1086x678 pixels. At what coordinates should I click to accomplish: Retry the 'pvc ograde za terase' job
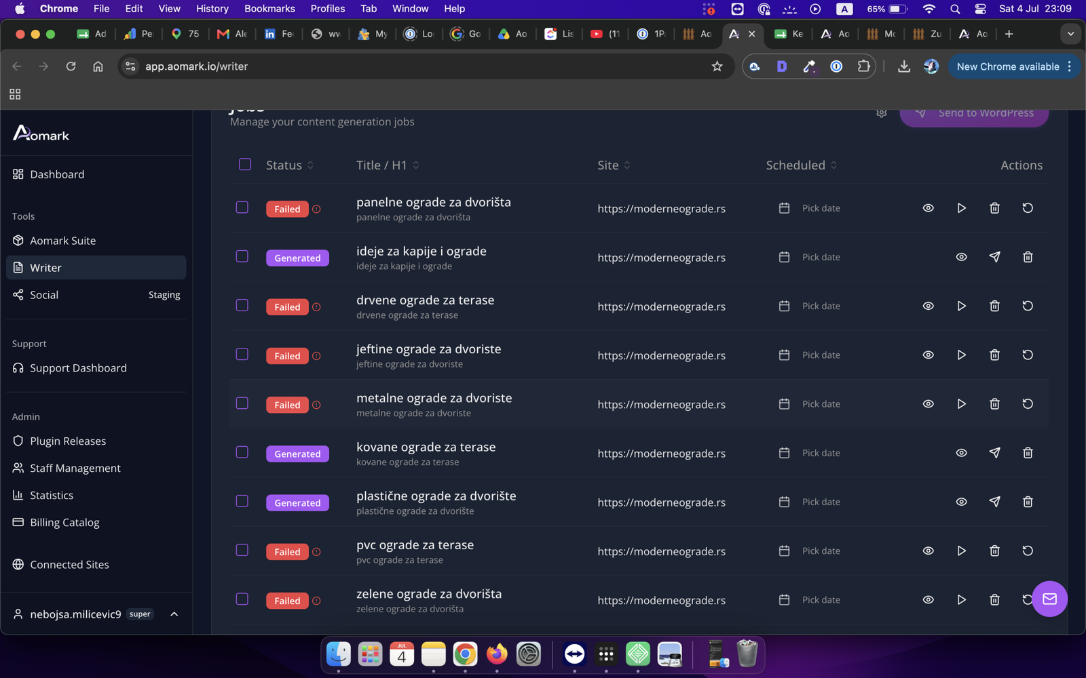pyautogui.click(x=1028, y=551)
